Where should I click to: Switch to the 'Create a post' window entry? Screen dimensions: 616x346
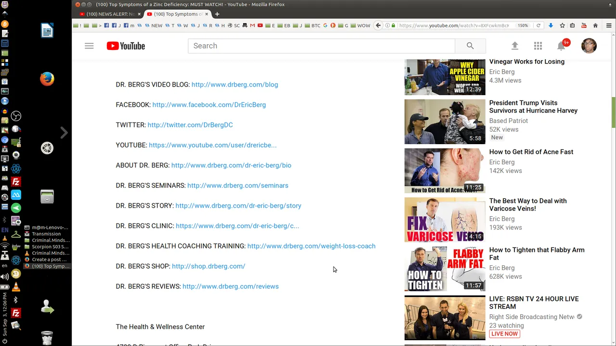(x=46, y=259)
